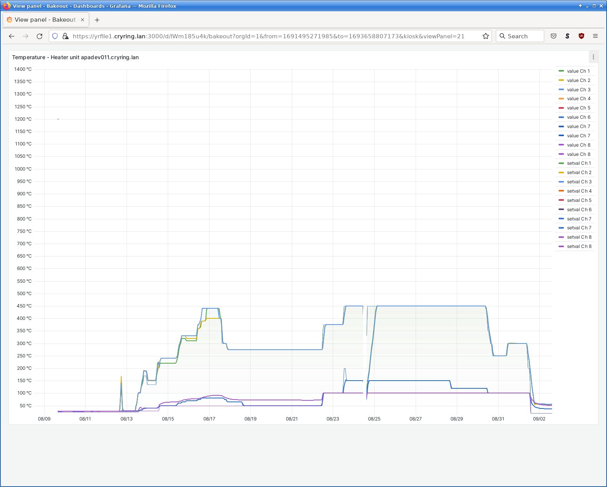The image size is (607, 487).
Task: Toggle the value Ch 5 legend series
Action: (578, 108)
